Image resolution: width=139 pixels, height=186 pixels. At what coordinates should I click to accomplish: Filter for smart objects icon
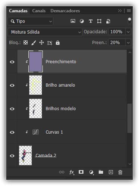tap(108, 21)
